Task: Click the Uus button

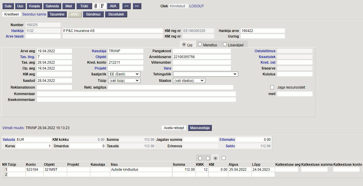Action: [20, 6]
